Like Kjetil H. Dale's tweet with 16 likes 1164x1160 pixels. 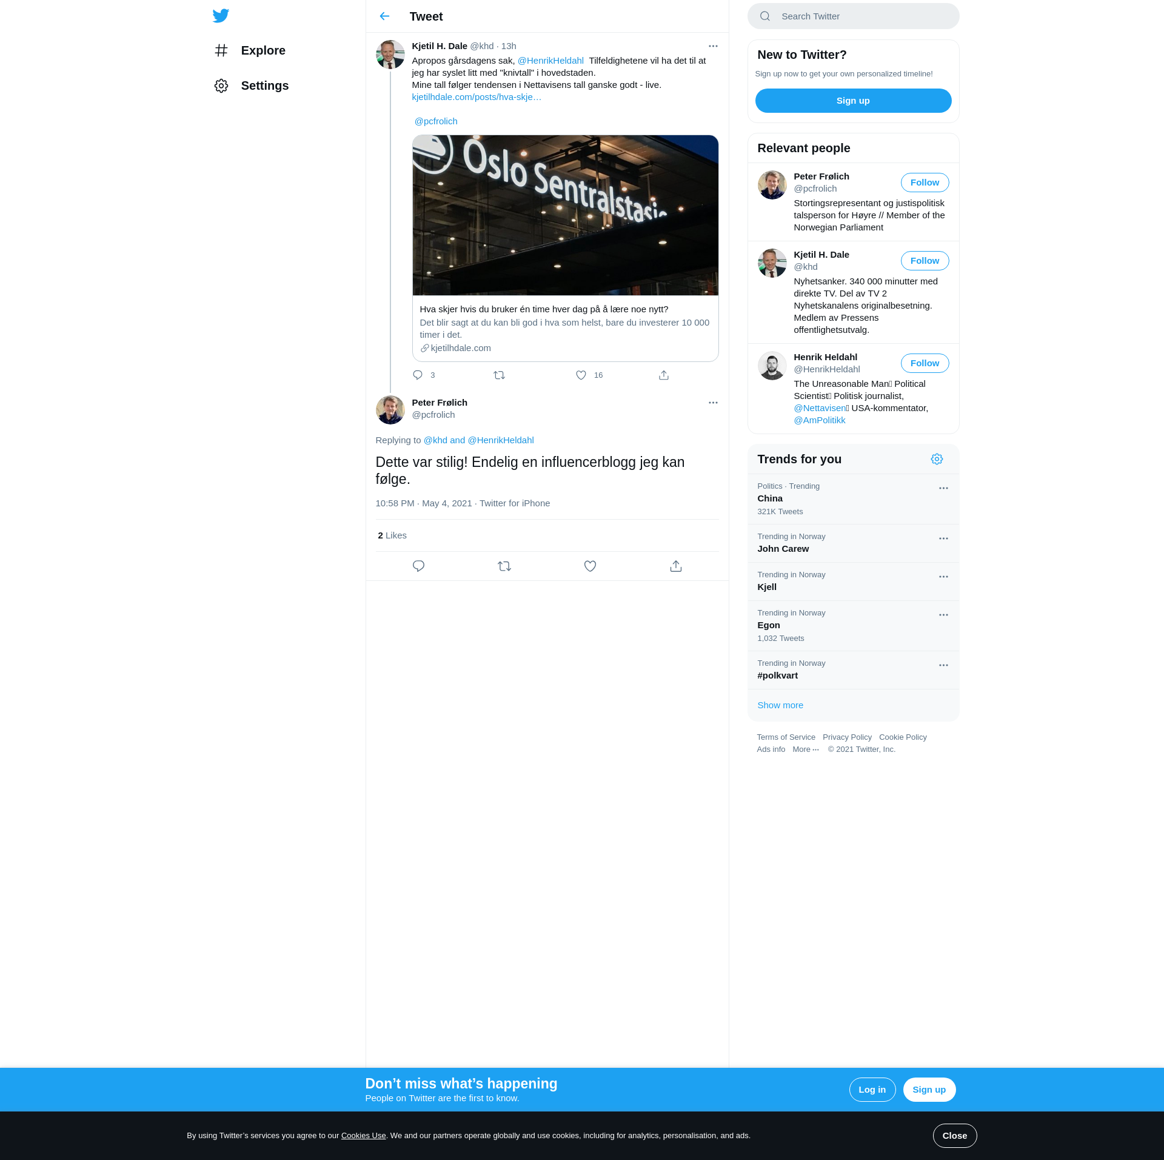(581, 375)
